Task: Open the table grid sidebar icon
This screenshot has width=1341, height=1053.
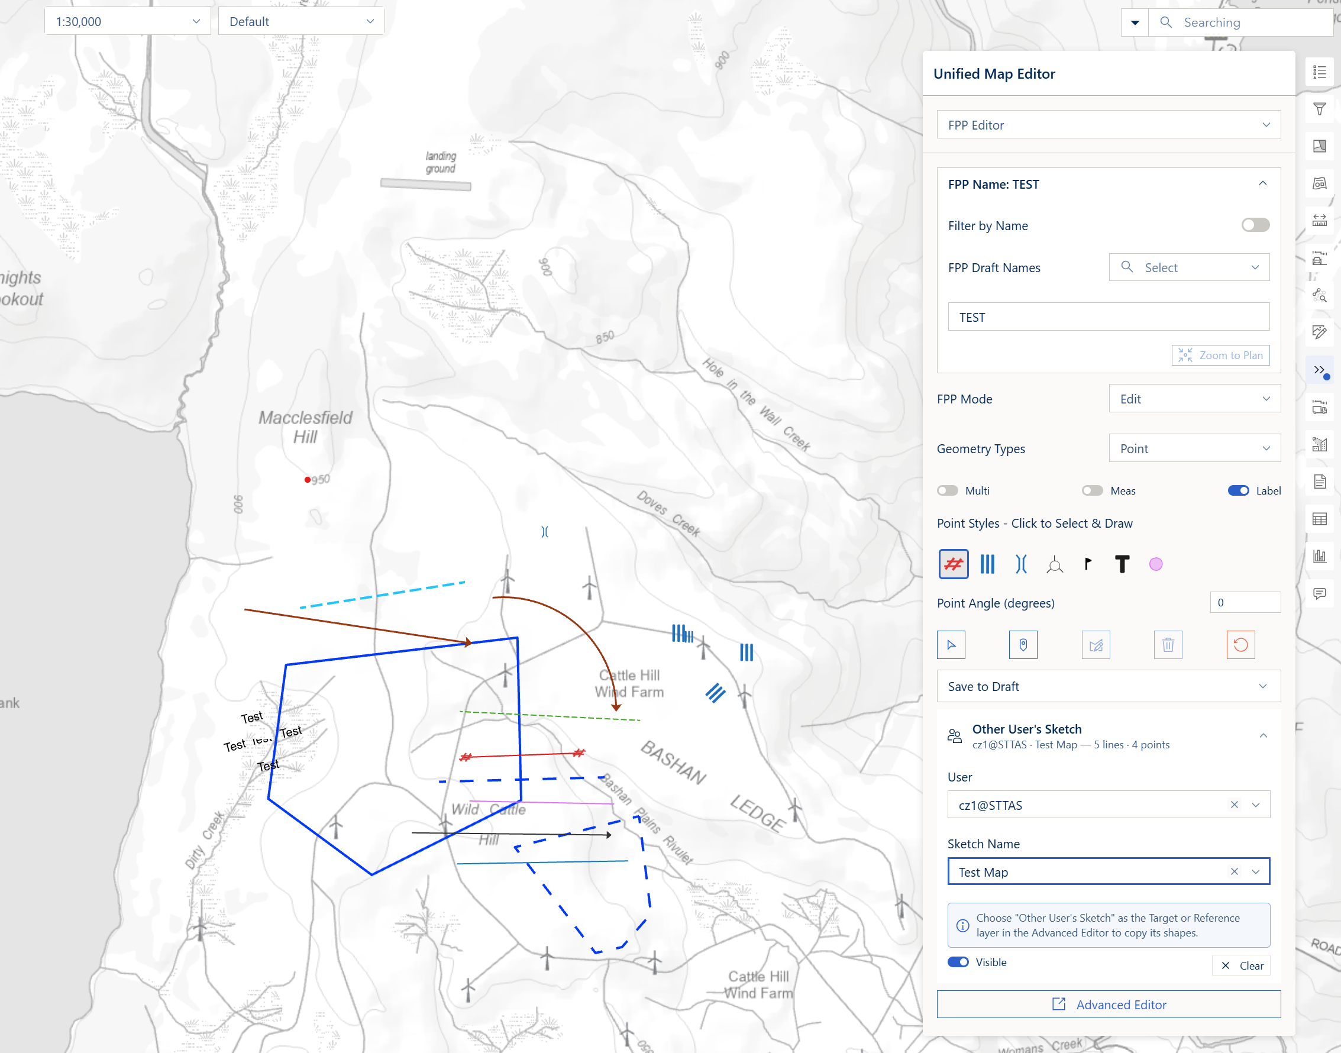Action: pyautogui.click(x=1320, y=519)
